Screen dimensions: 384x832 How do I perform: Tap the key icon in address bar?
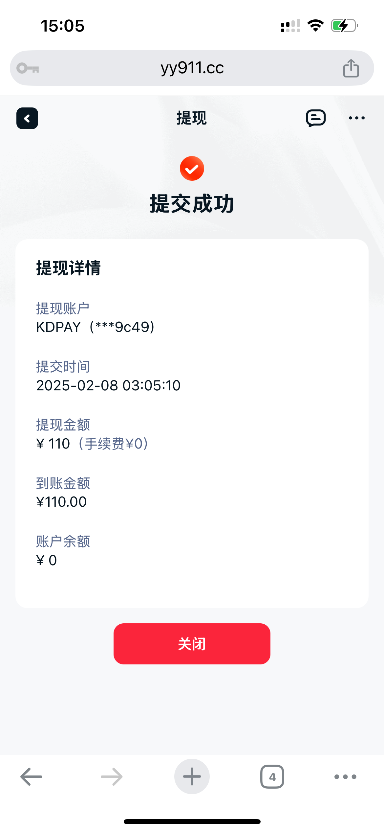[x=28, y=68]
